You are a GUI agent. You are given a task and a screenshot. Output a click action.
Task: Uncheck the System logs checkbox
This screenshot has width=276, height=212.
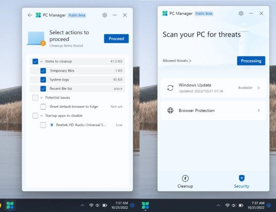(x=43, y=79)
